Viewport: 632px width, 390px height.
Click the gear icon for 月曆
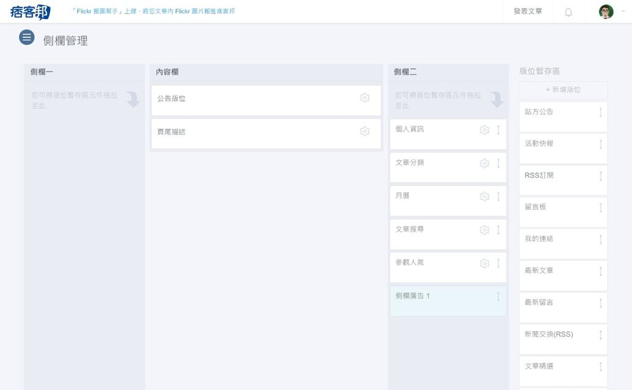coord(484,197)
